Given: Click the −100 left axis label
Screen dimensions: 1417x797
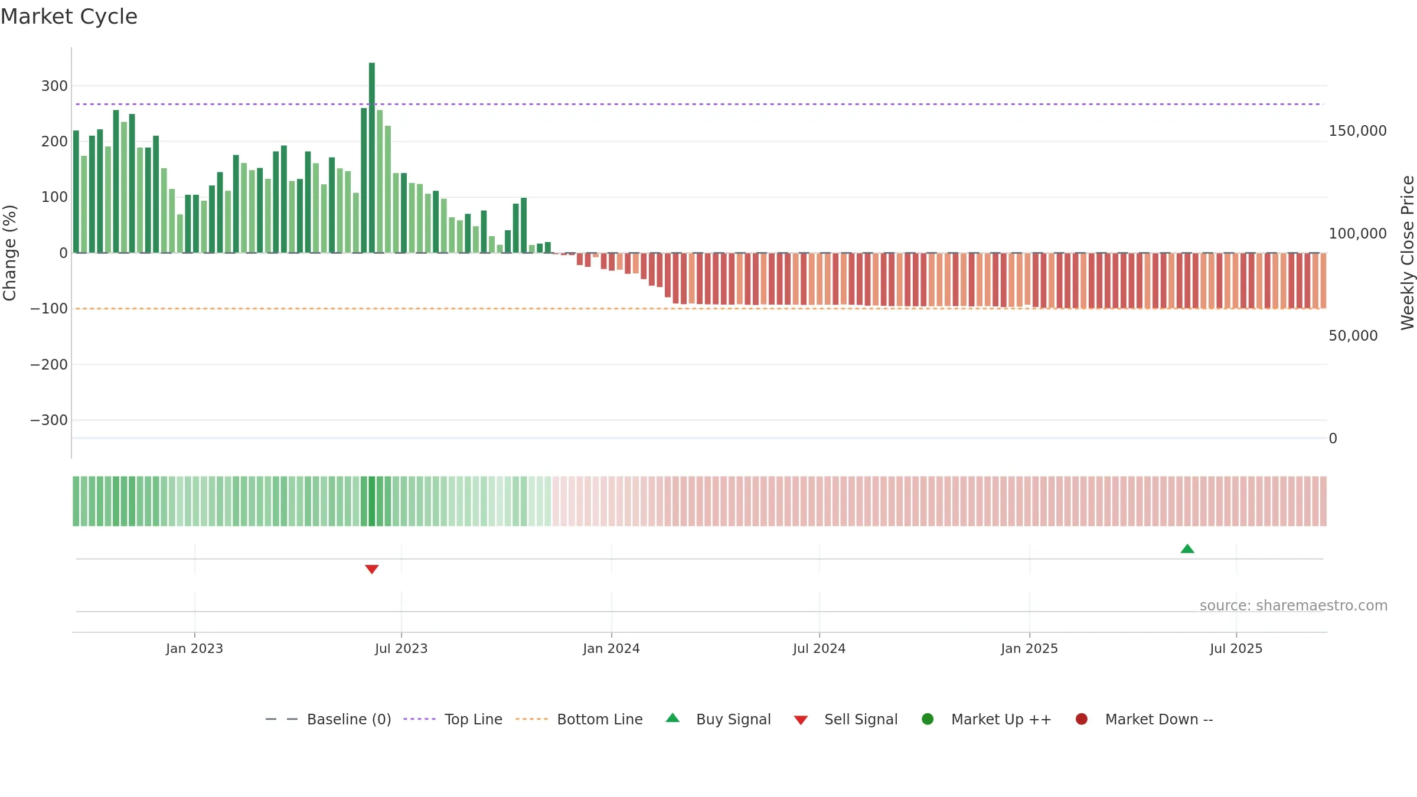Looking at the screenshot, I should pyautogui.click(x=49, y=309).
